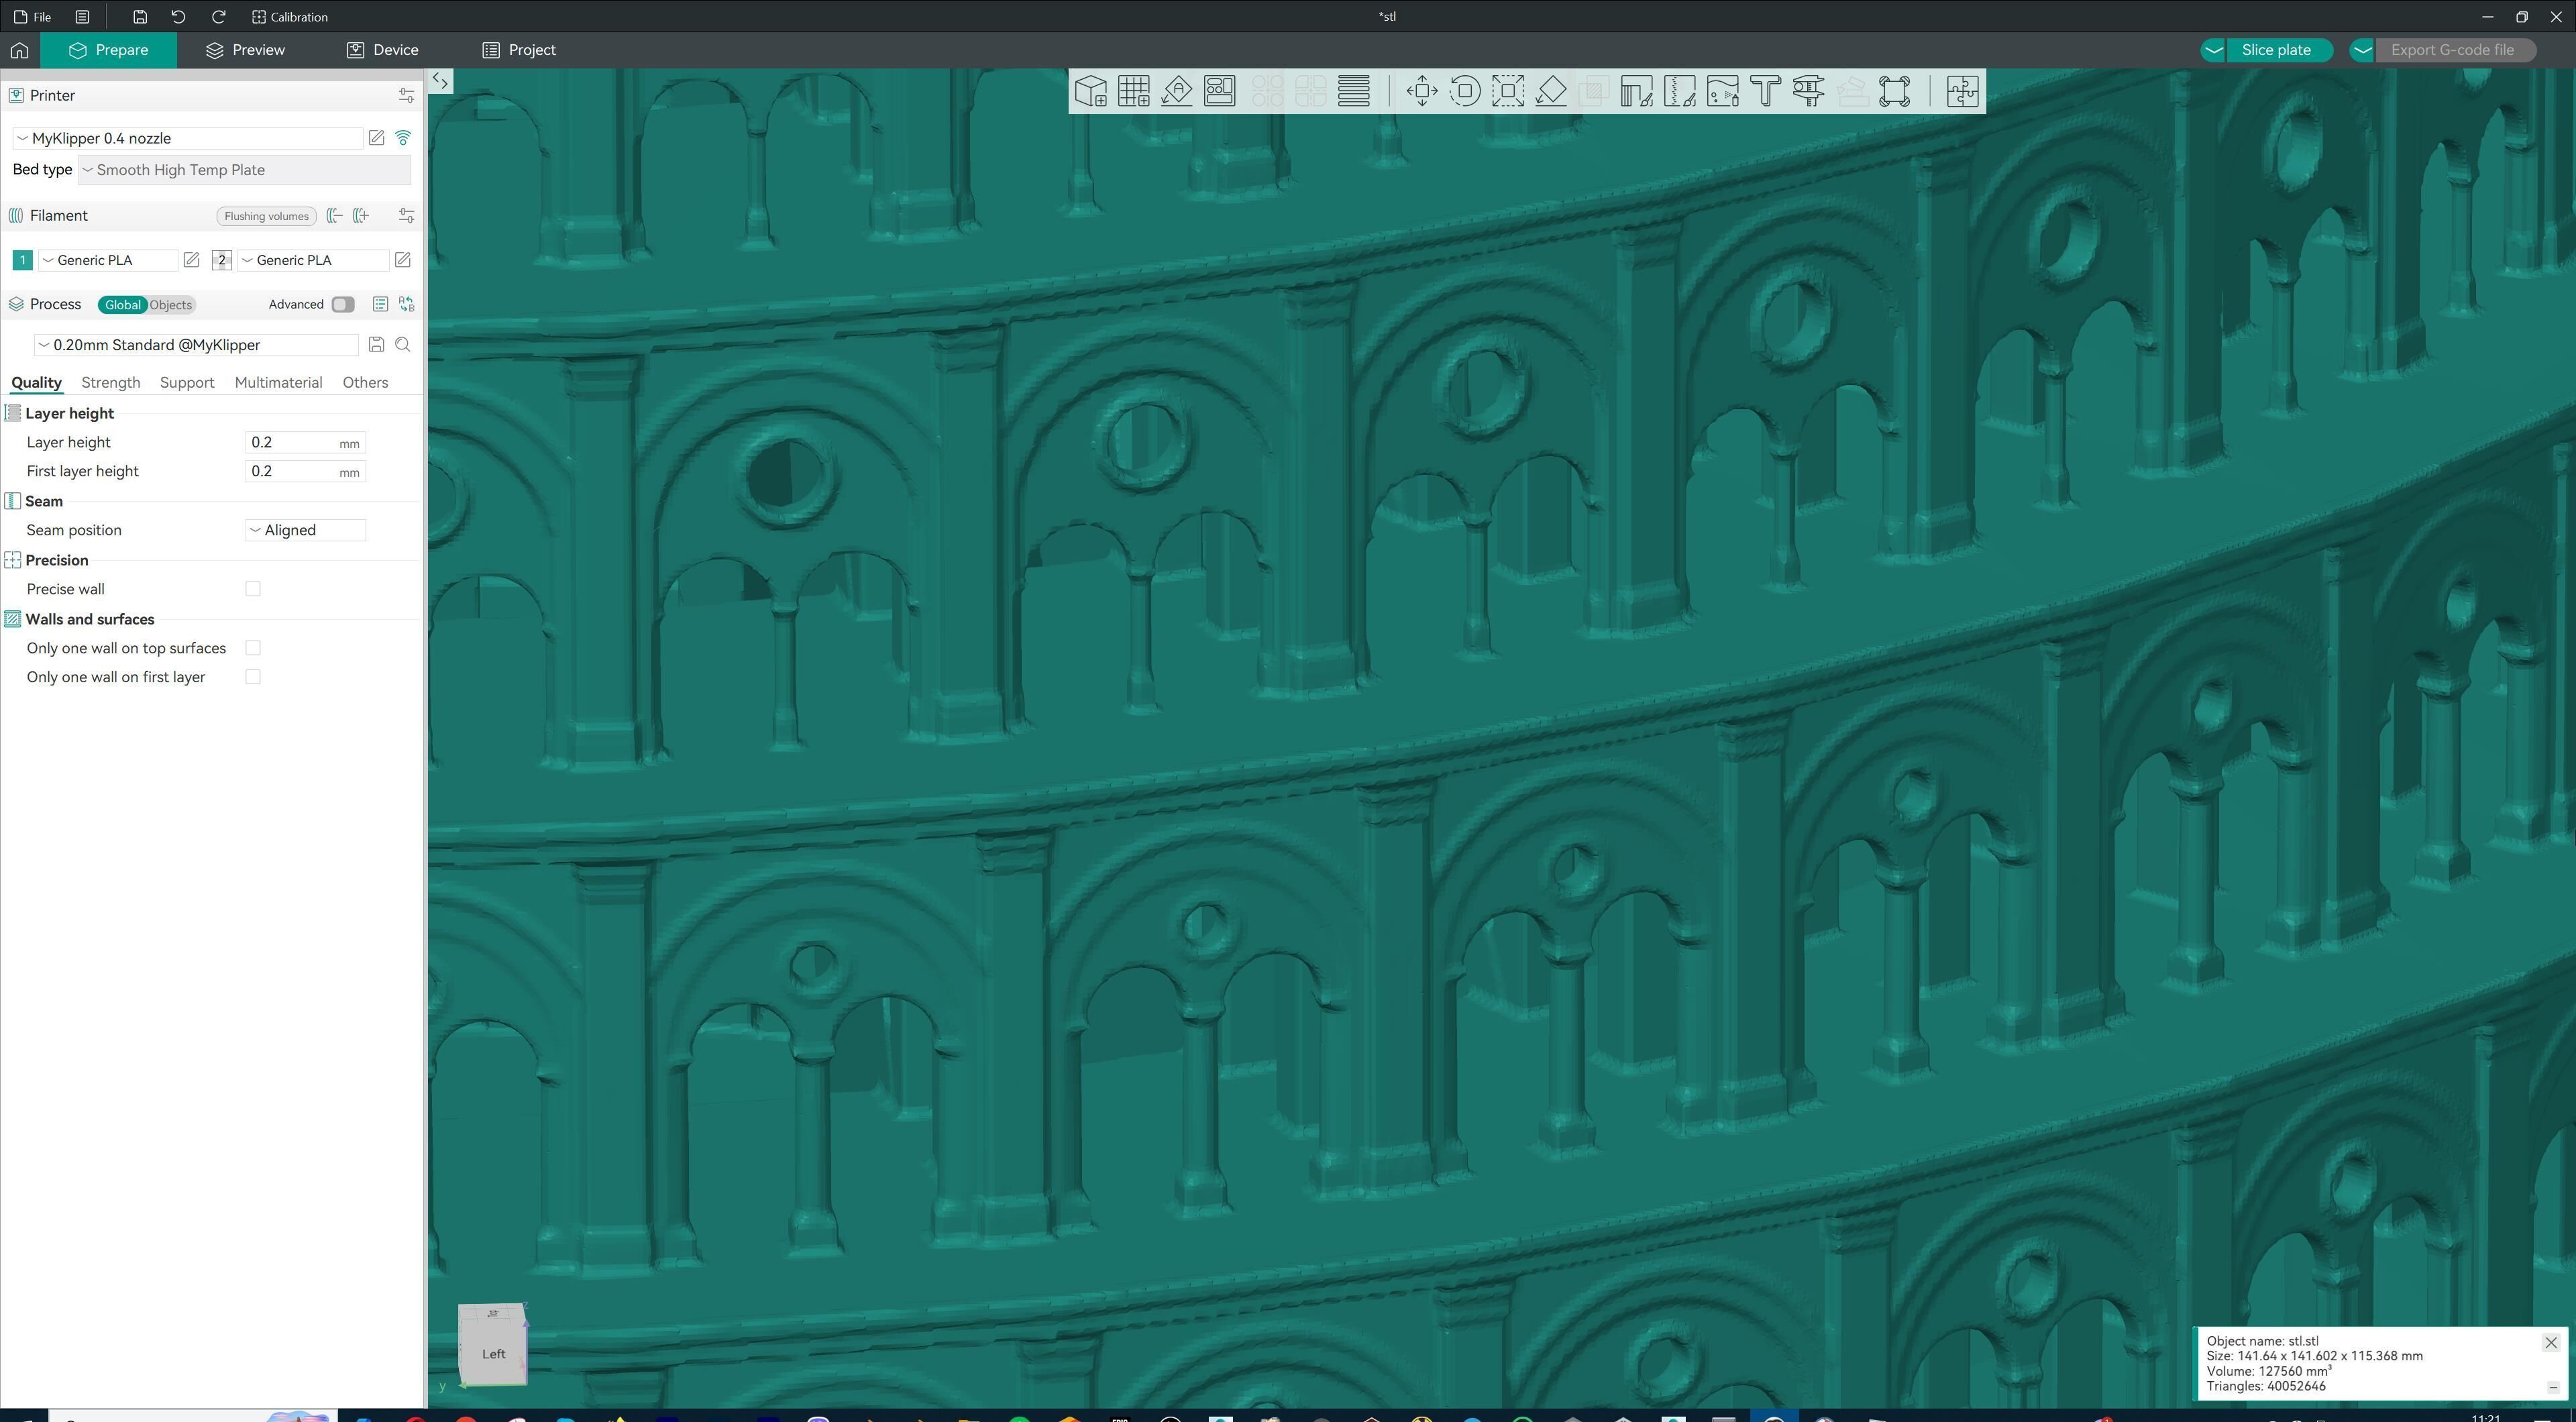Viewport: 2576px width, 1422px height.
Task: Click the compare presets A/B icon
Action: 406,304
